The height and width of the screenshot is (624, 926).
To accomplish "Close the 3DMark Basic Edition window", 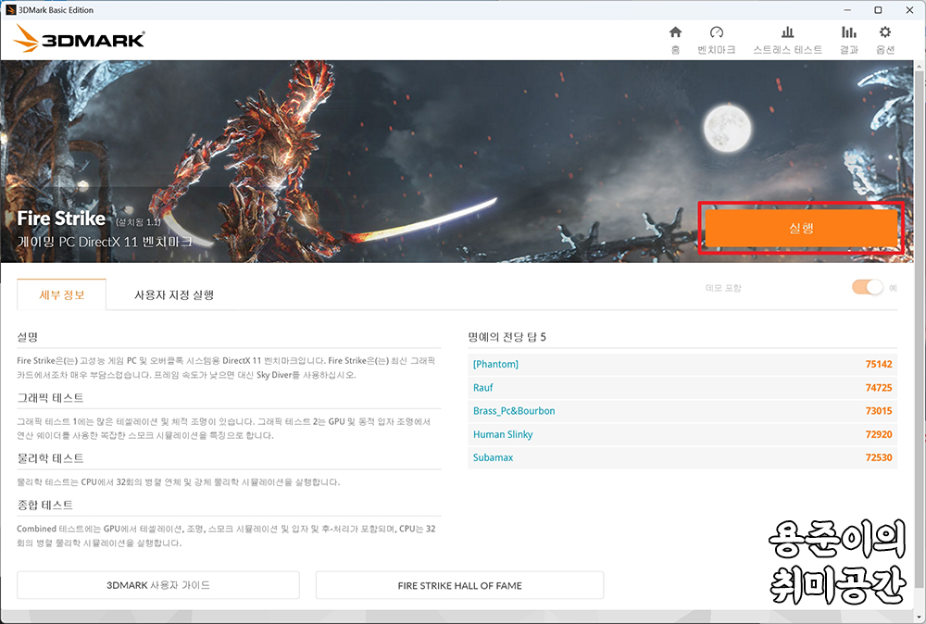I will click(909, 10).
